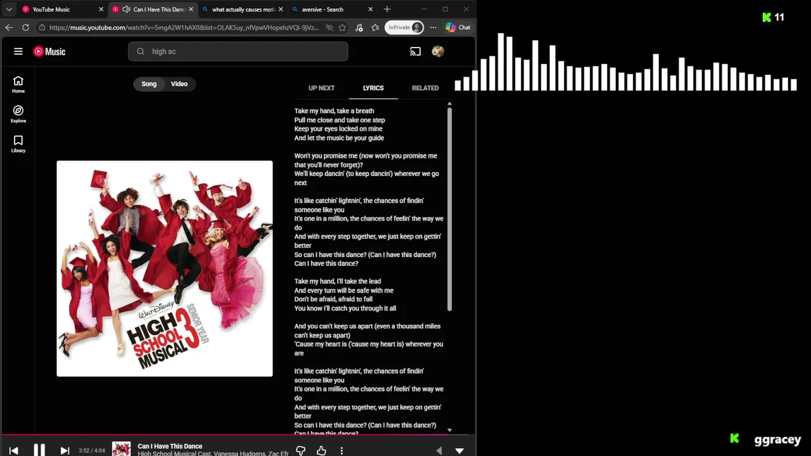Open Copilot Chat

pos(458,27)
